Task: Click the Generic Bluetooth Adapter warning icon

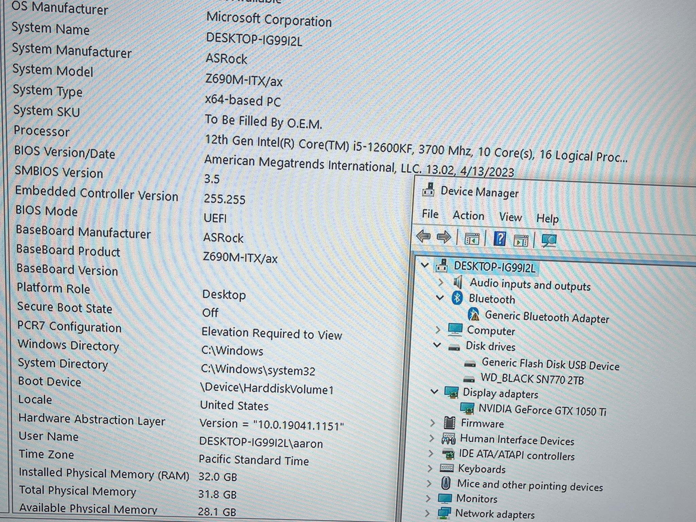Action: click(473, 315)
